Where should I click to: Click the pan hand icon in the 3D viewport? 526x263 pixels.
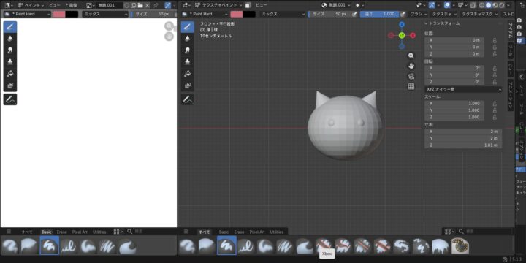[411, 66]
